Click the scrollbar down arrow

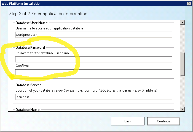coord(183,109)
